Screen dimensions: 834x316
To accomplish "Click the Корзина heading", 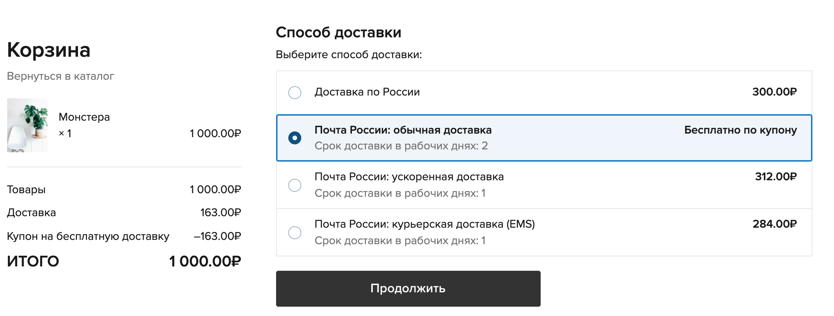I will click(x=49, y=50).
